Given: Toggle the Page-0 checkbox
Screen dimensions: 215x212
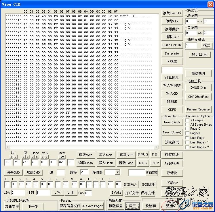Looking at the screenshot, I should (x=187, y=129).
